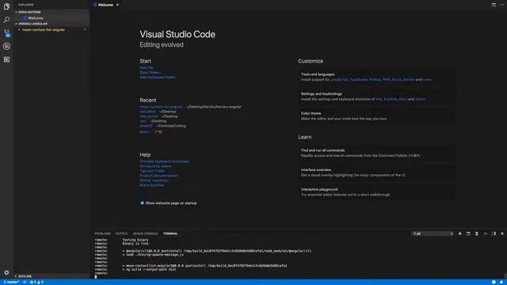Expand the mean-contactlist-angular folder
Image resolution: width=507 pixels, height=285 pixels.
44,30
